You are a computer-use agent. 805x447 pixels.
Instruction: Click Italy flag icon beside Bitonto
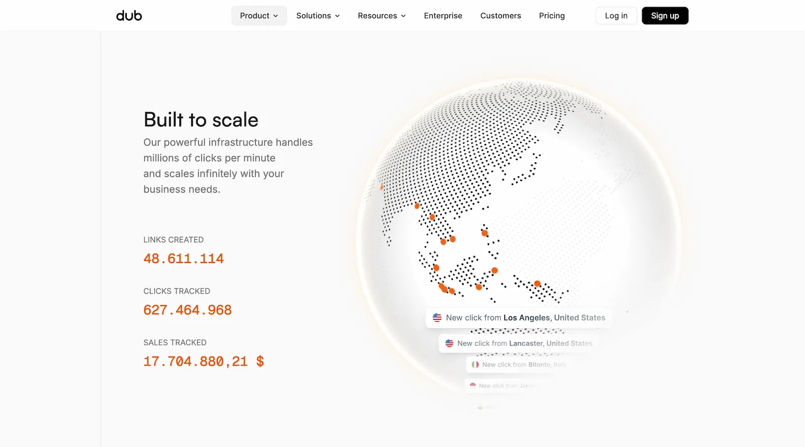point(475,365)
